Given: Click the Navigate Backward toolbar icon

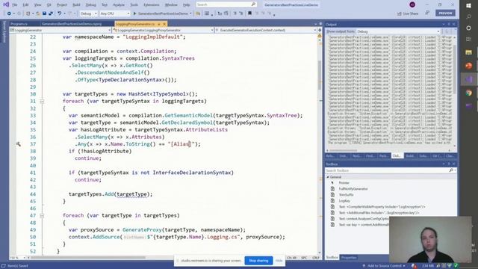Looking at the screenshot, I should click(9, 13).
